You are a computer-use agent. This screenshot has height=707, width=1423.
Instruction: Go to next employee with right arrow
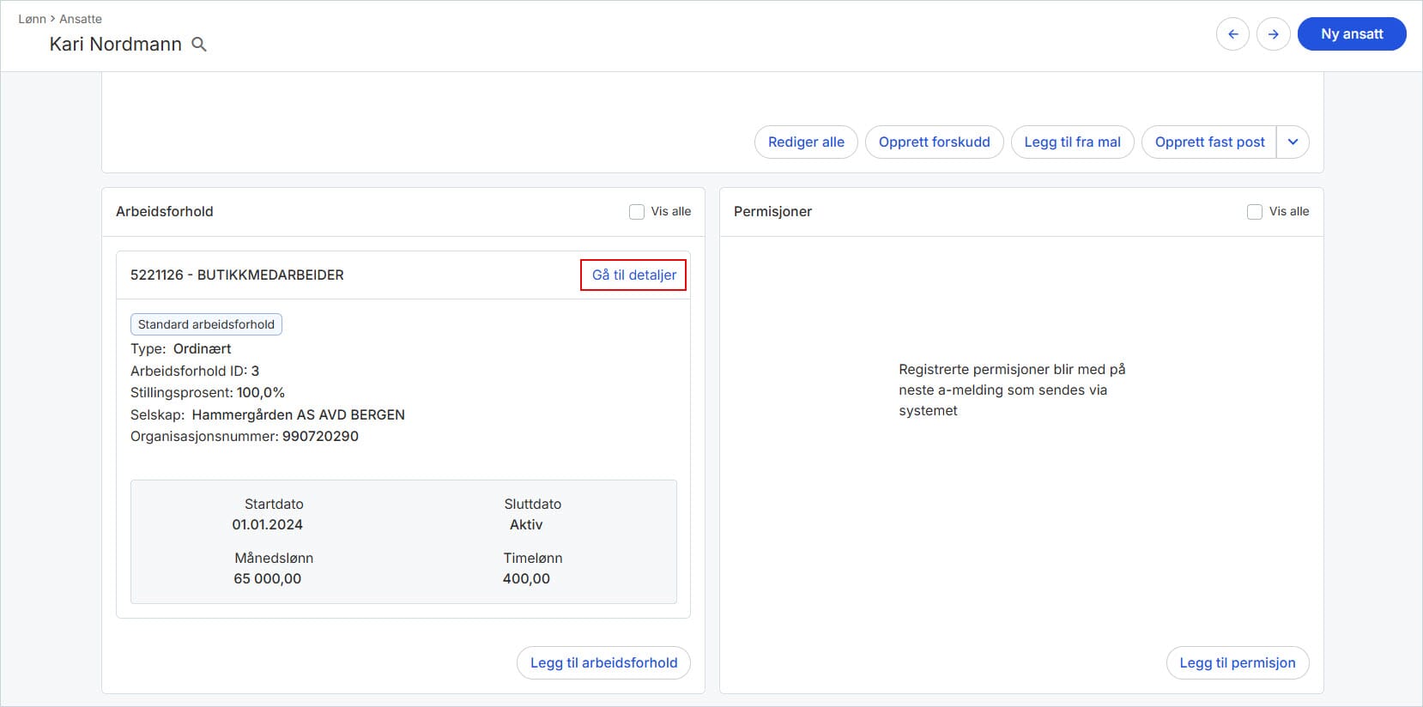pos(1274,34)
